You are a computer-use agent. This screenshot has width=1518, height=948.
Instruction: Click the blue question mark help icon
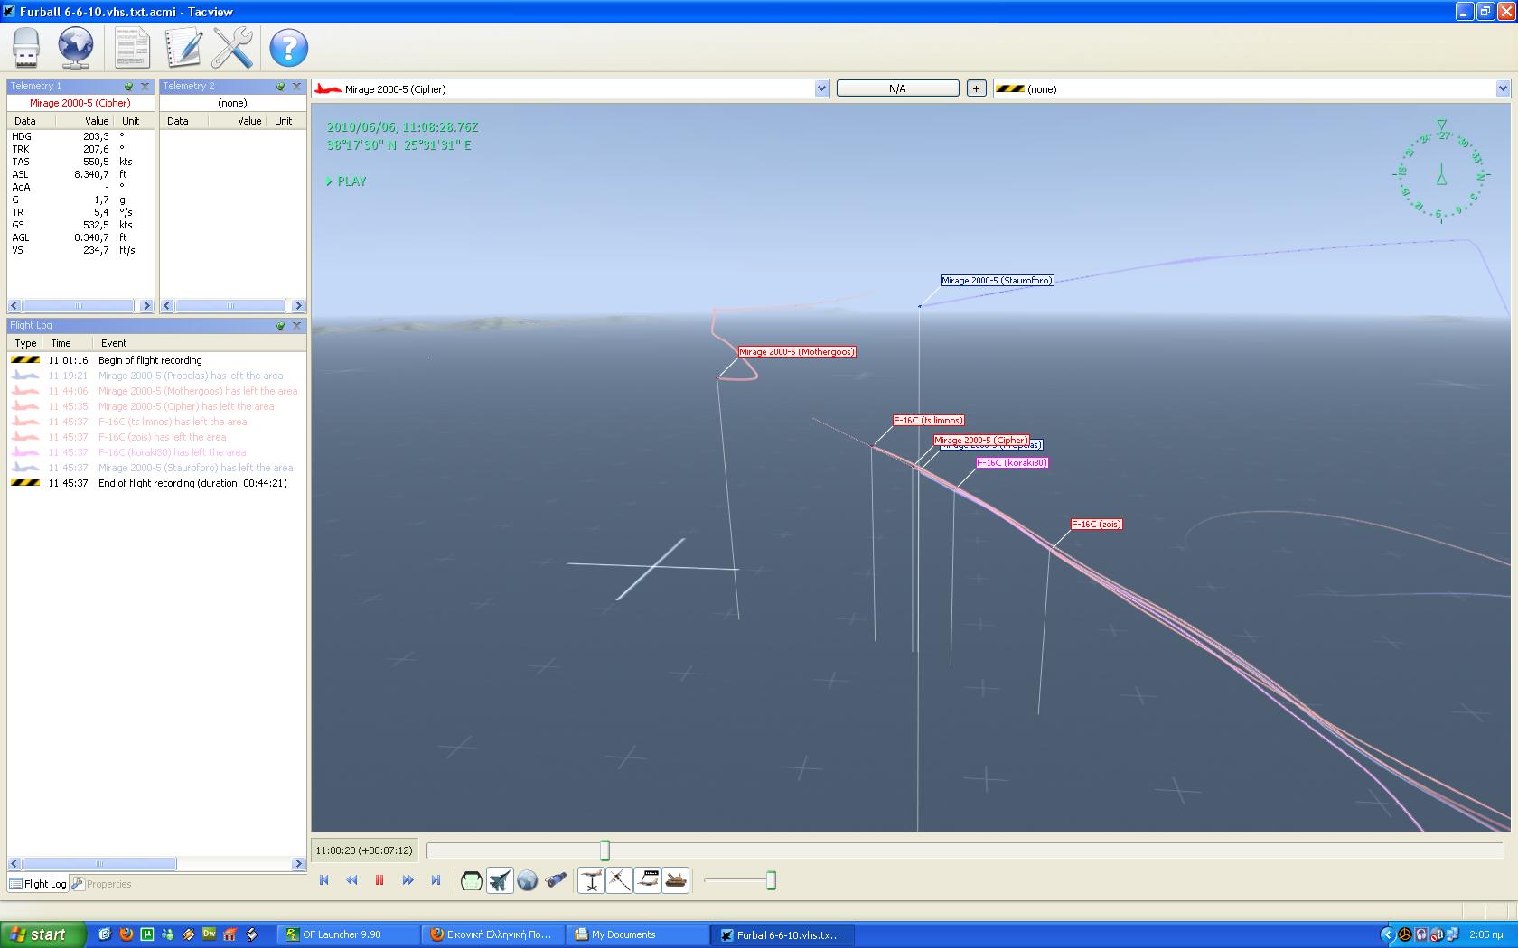[288, 48]
